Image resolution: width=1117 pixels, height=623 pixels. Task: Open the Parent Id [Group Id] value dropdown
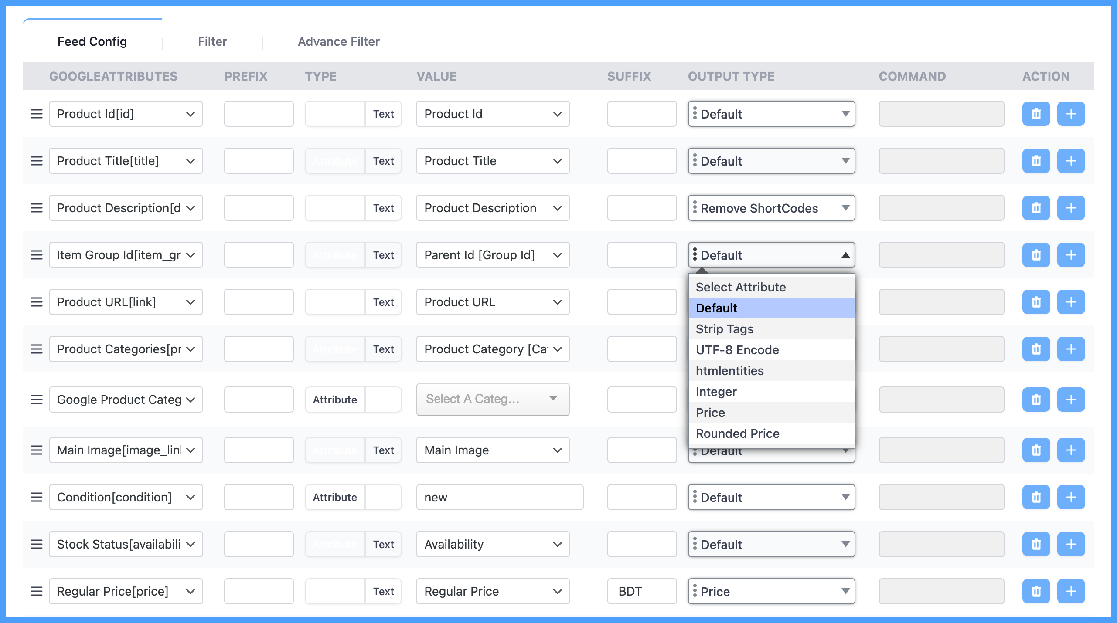493,255
